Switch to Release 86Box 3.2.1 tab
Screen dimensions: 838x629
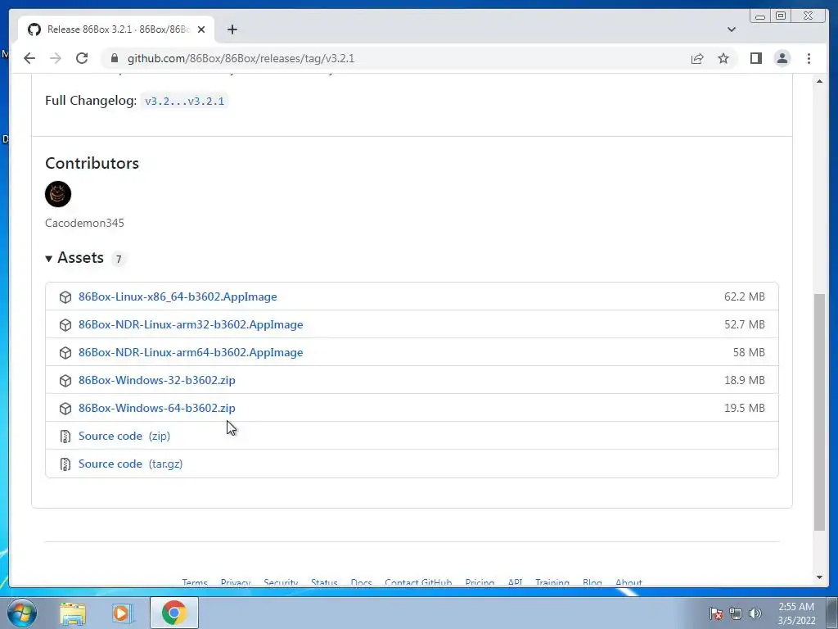[x=116, y=29]
